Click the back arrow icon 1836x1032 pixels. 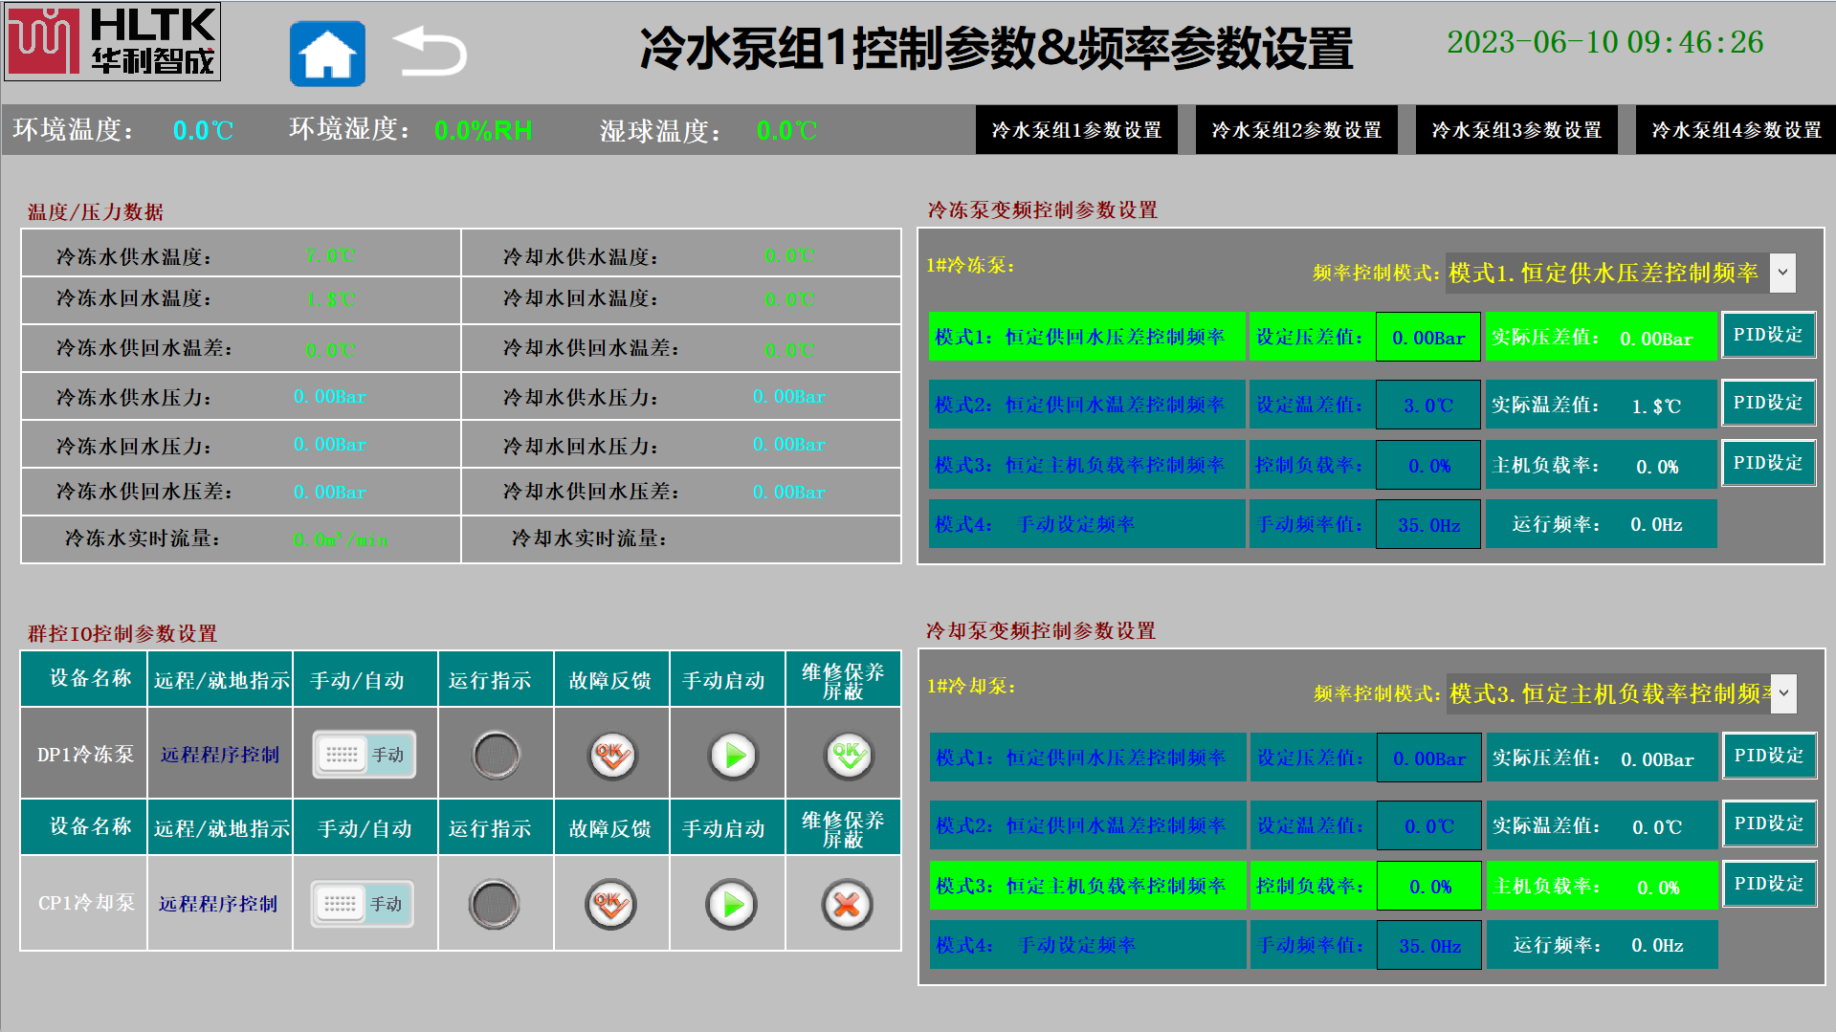(x=430, y=52)
